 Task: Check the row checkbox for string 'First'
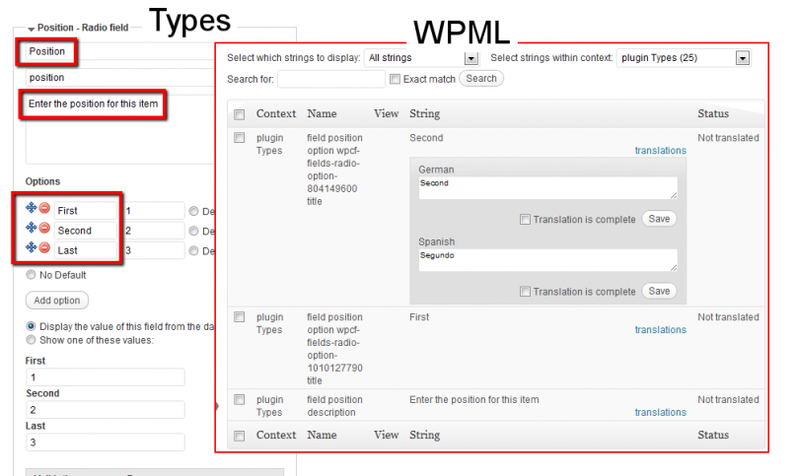[x=240, y=317]
